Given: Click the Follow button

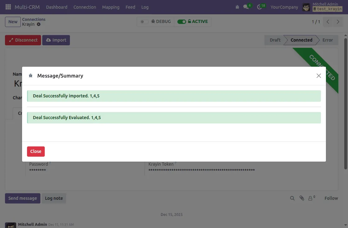Looking at the screenshot, I should pyautogui.click(x=331, y=198).
